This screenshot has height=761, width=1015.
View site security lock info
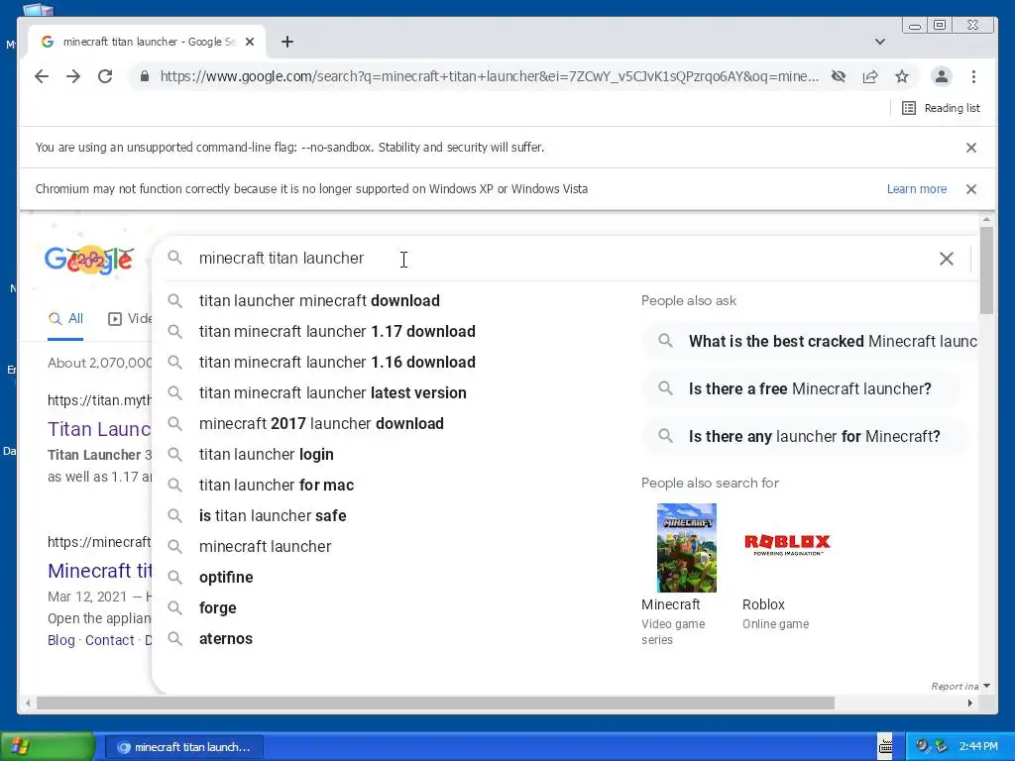pos(145,76)
